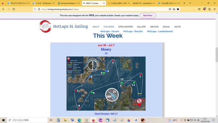Open the SITES WANTED menu item
Screen dimensions: 218x123
(x=126, y=27)
